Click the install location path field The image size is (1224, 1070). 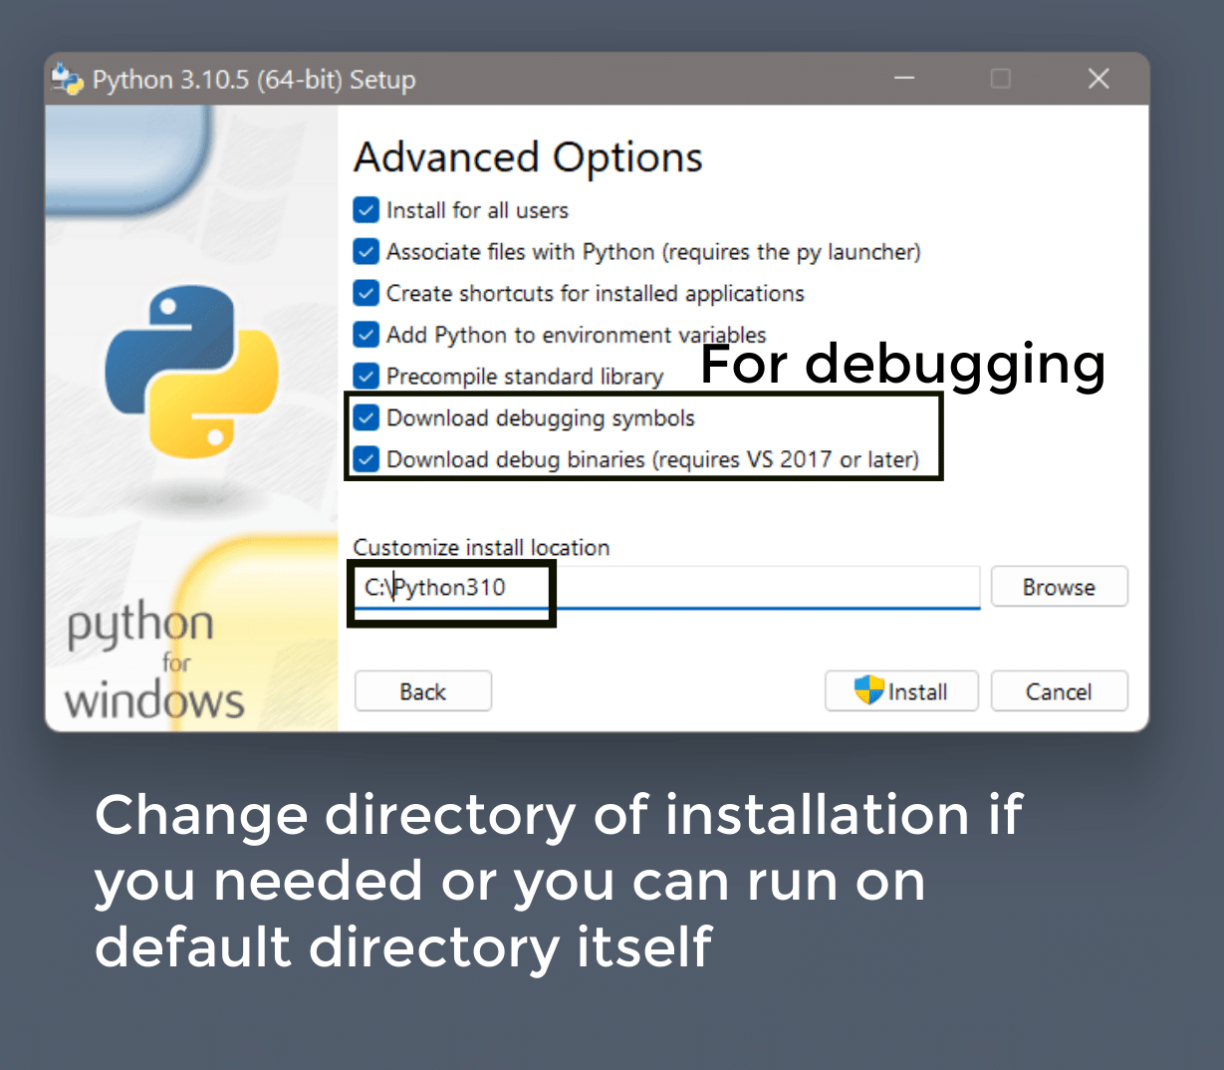(667, 587)
